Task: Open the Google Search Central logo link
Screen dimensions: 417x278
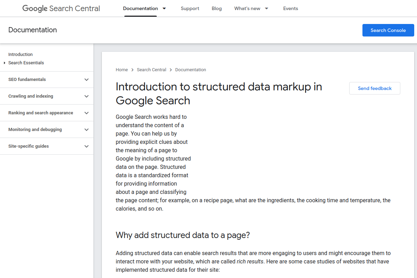Action: pos(61,9)
